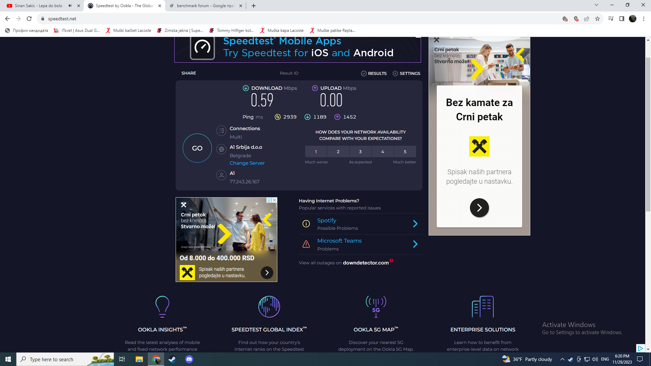This screenshot has height=366, width=651.
Task: Click the taskbar search box
Action: coord(65,359)
